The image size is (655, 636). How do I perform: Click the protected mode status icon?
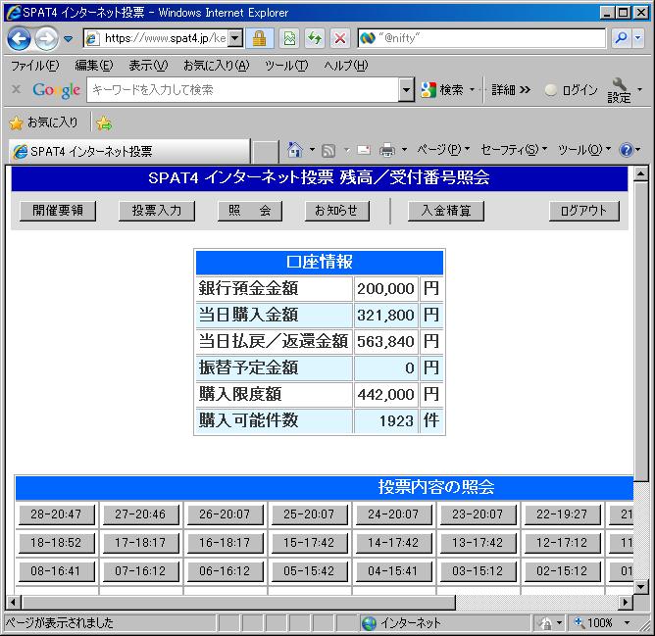pyautogui.click(x=545, y=623)
